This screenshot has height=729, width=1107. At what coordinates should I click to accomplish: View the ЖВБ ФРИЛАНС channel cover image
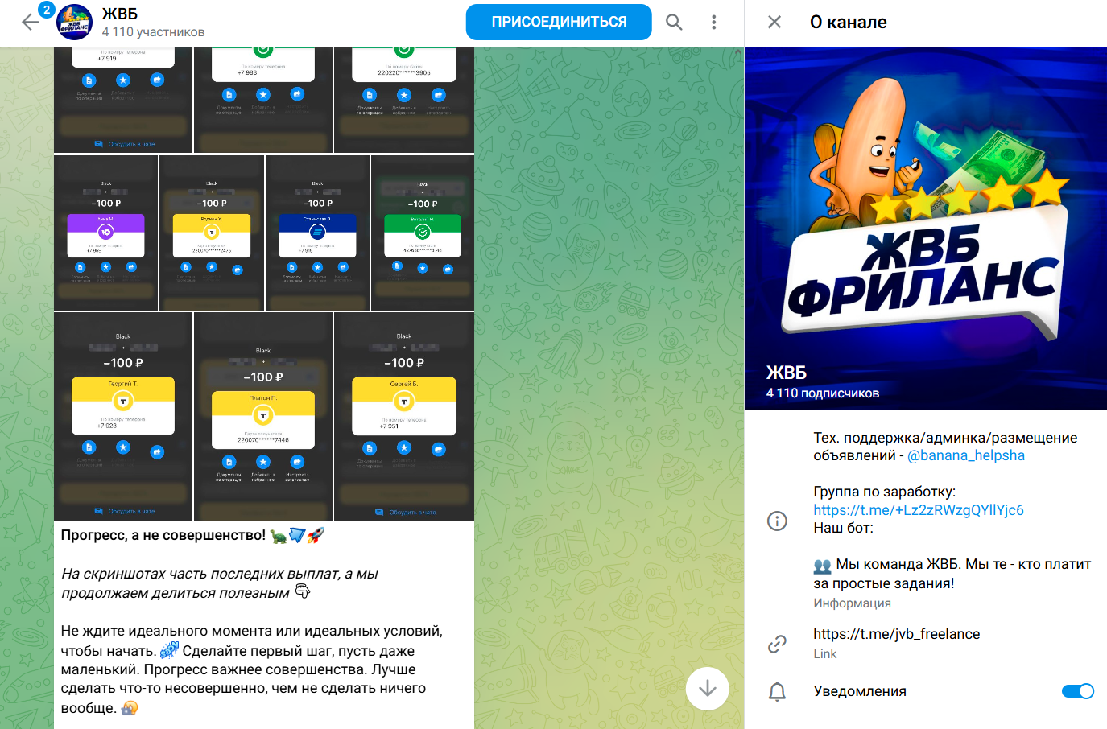tap(926, 229)
